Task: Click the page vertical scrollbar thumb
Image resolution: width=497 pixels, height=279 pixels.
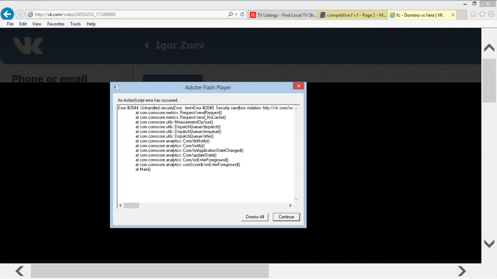Action: pyautogui.click(x=489, y=80)
